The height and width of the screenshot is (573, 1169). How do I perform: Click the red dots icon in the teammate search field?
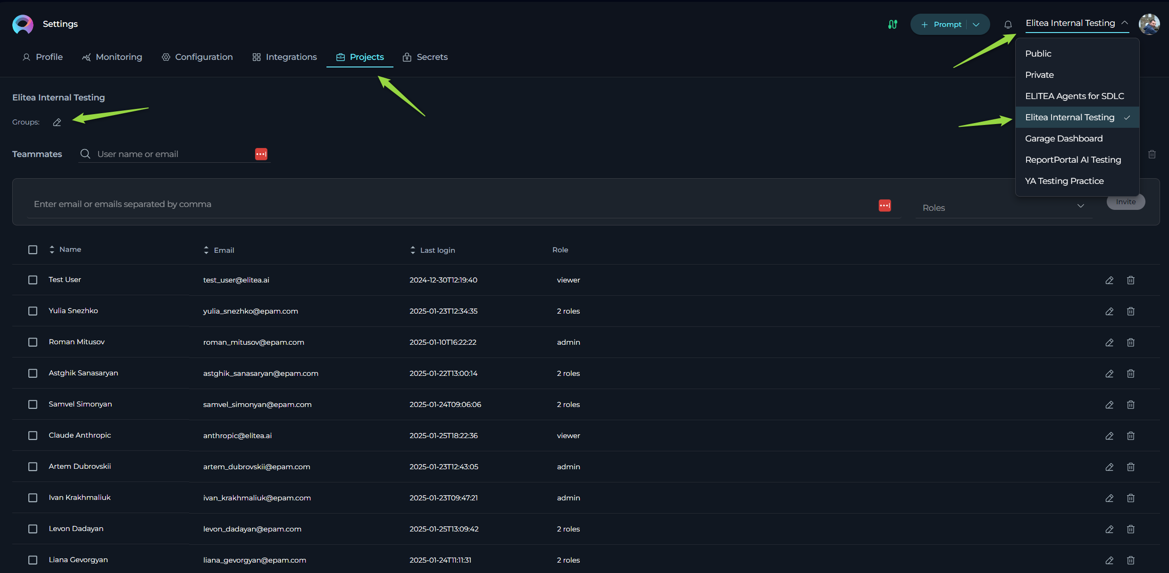pyautogui.click(x=261, y=154)
